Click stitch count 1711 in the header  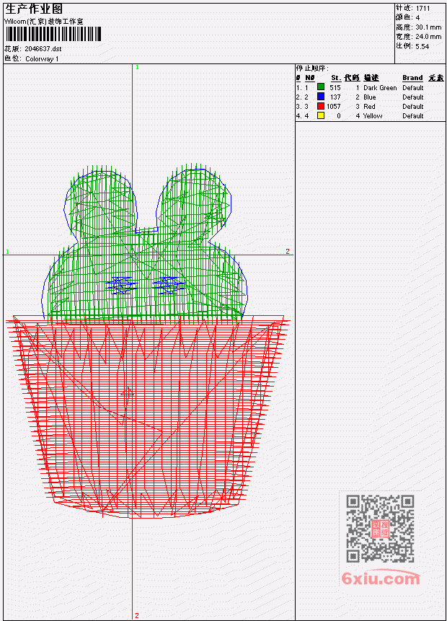422,8
